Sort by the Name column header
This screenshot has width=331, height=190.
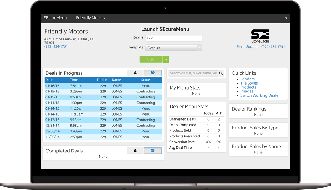[116, 80]
